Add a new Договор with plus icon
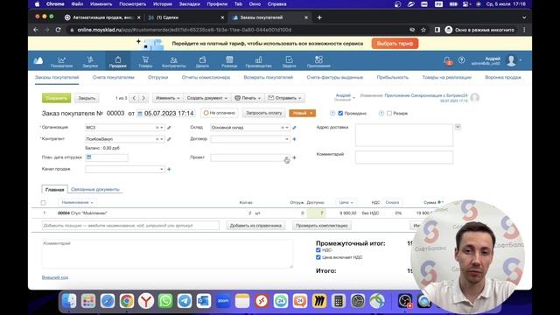Image resolution: width=560 pixels, height=315 pixels. pyautogui.click(x=294, y=139)
